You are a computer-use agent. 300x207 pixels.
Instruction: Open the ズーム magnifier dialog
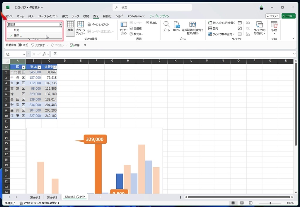[x=167, y=27]
